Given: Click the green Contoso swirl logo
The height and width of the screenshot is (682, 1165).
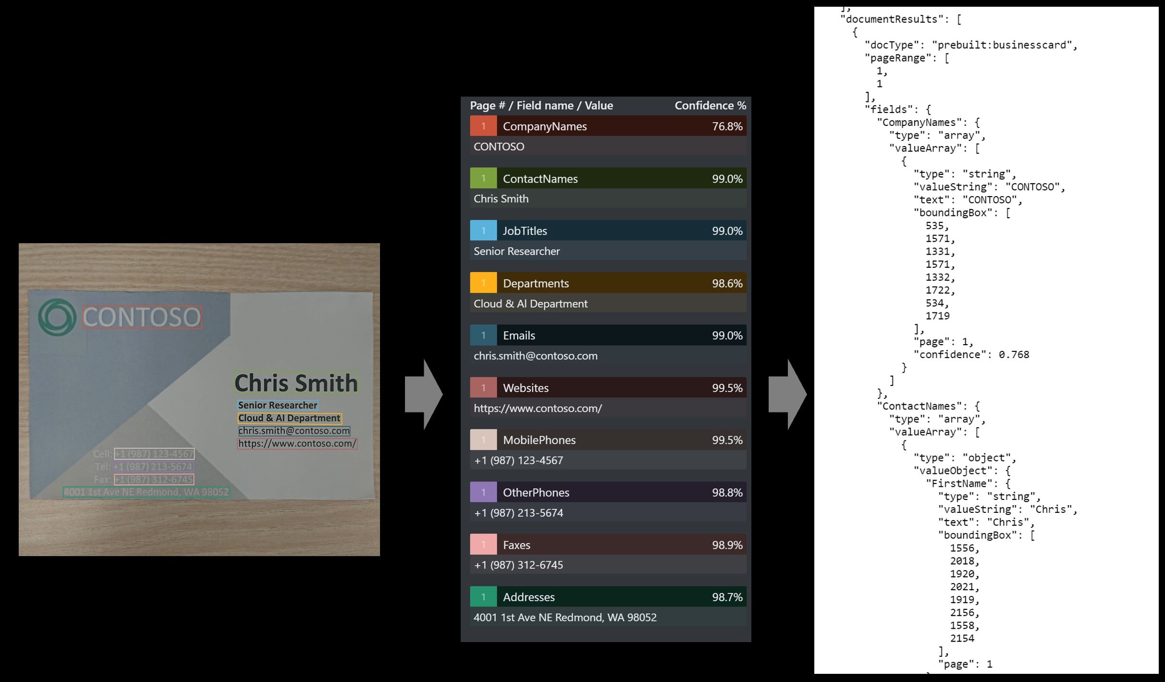Looking at the screenshot, I should (57, 317).
